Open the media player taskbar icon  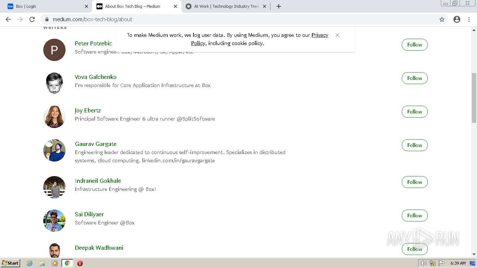point(55,263)
